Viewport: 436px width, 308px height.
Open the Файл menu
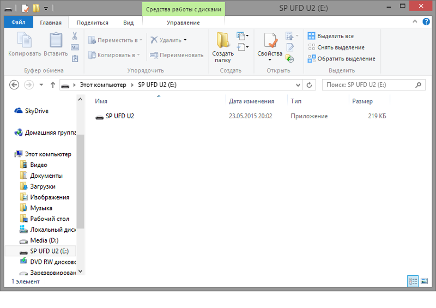pos(19,23)
